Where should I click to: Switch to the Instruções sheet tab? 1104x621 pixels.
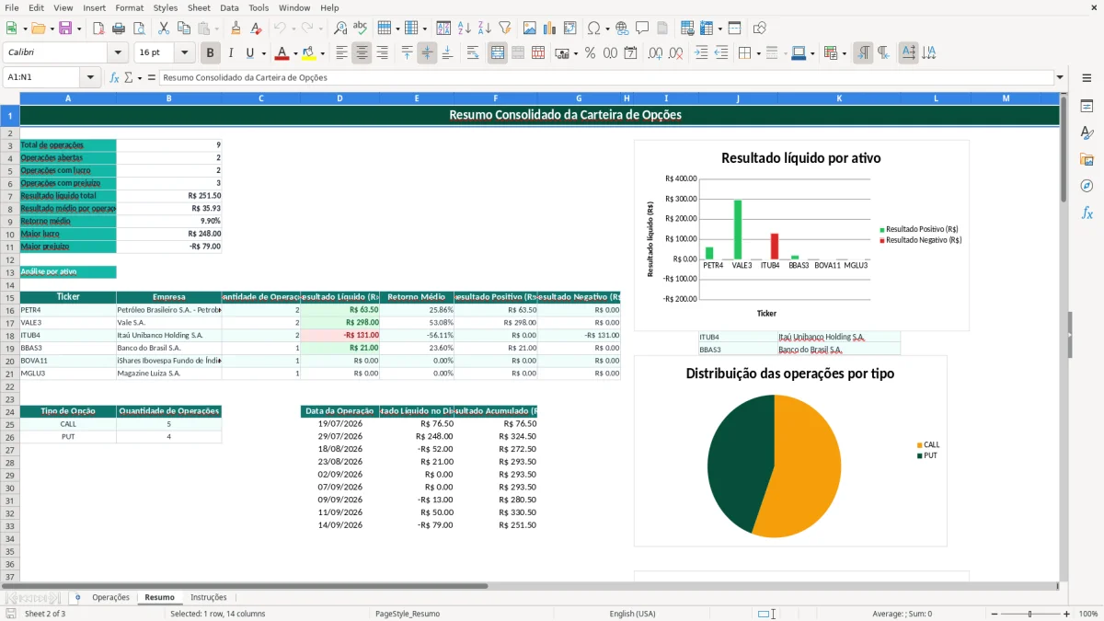[x=208, y=597]
